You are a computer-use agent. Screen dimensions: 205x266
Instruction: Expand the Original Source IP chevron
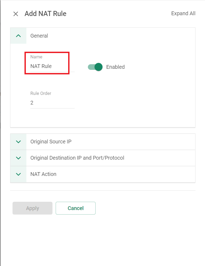(18, 142)
